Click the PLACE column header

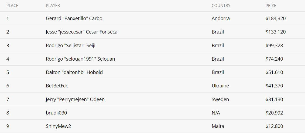(12, 5)
